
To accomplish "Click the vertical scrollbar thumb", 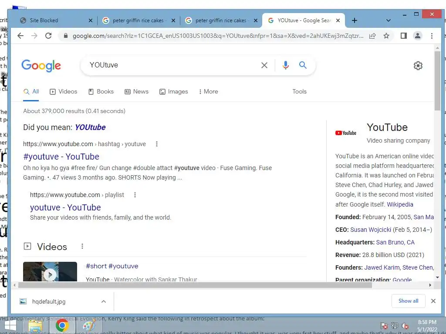I will [437, 81].
